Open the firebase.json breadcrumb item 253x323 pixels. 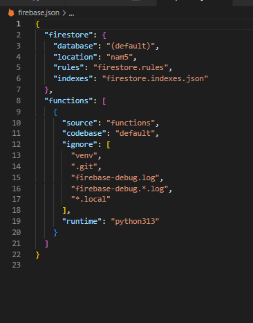tap(39, 12)
